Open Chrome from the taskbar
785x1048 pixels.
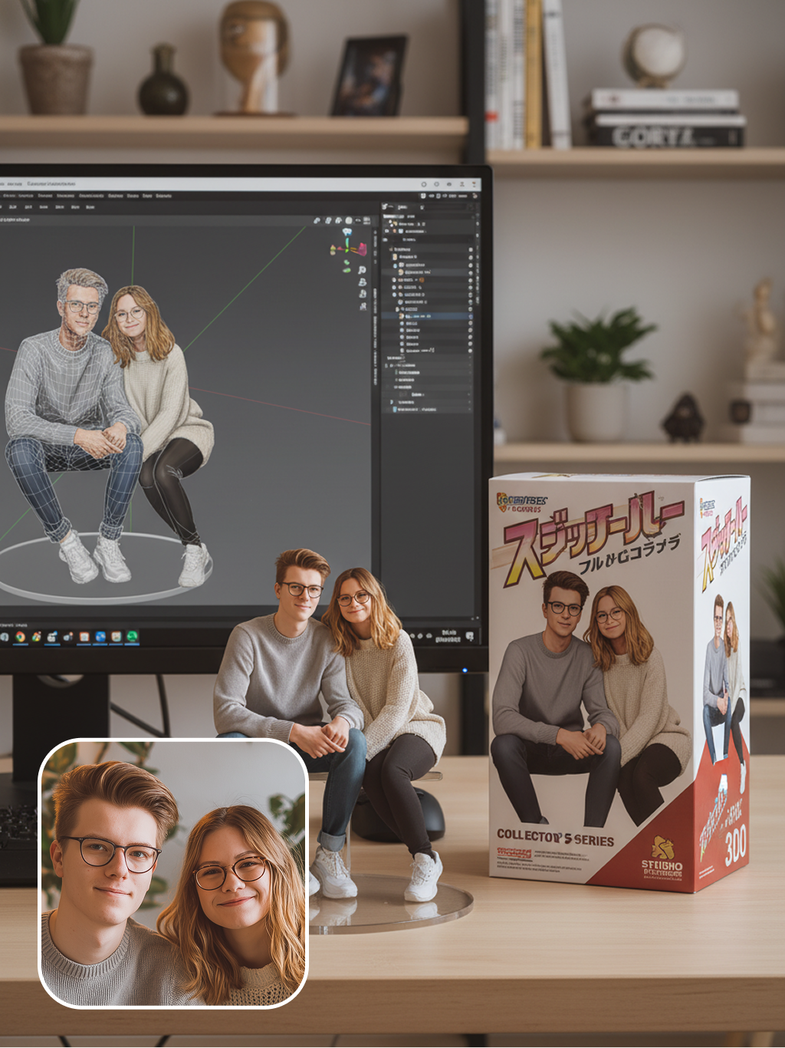coord(20,637)
